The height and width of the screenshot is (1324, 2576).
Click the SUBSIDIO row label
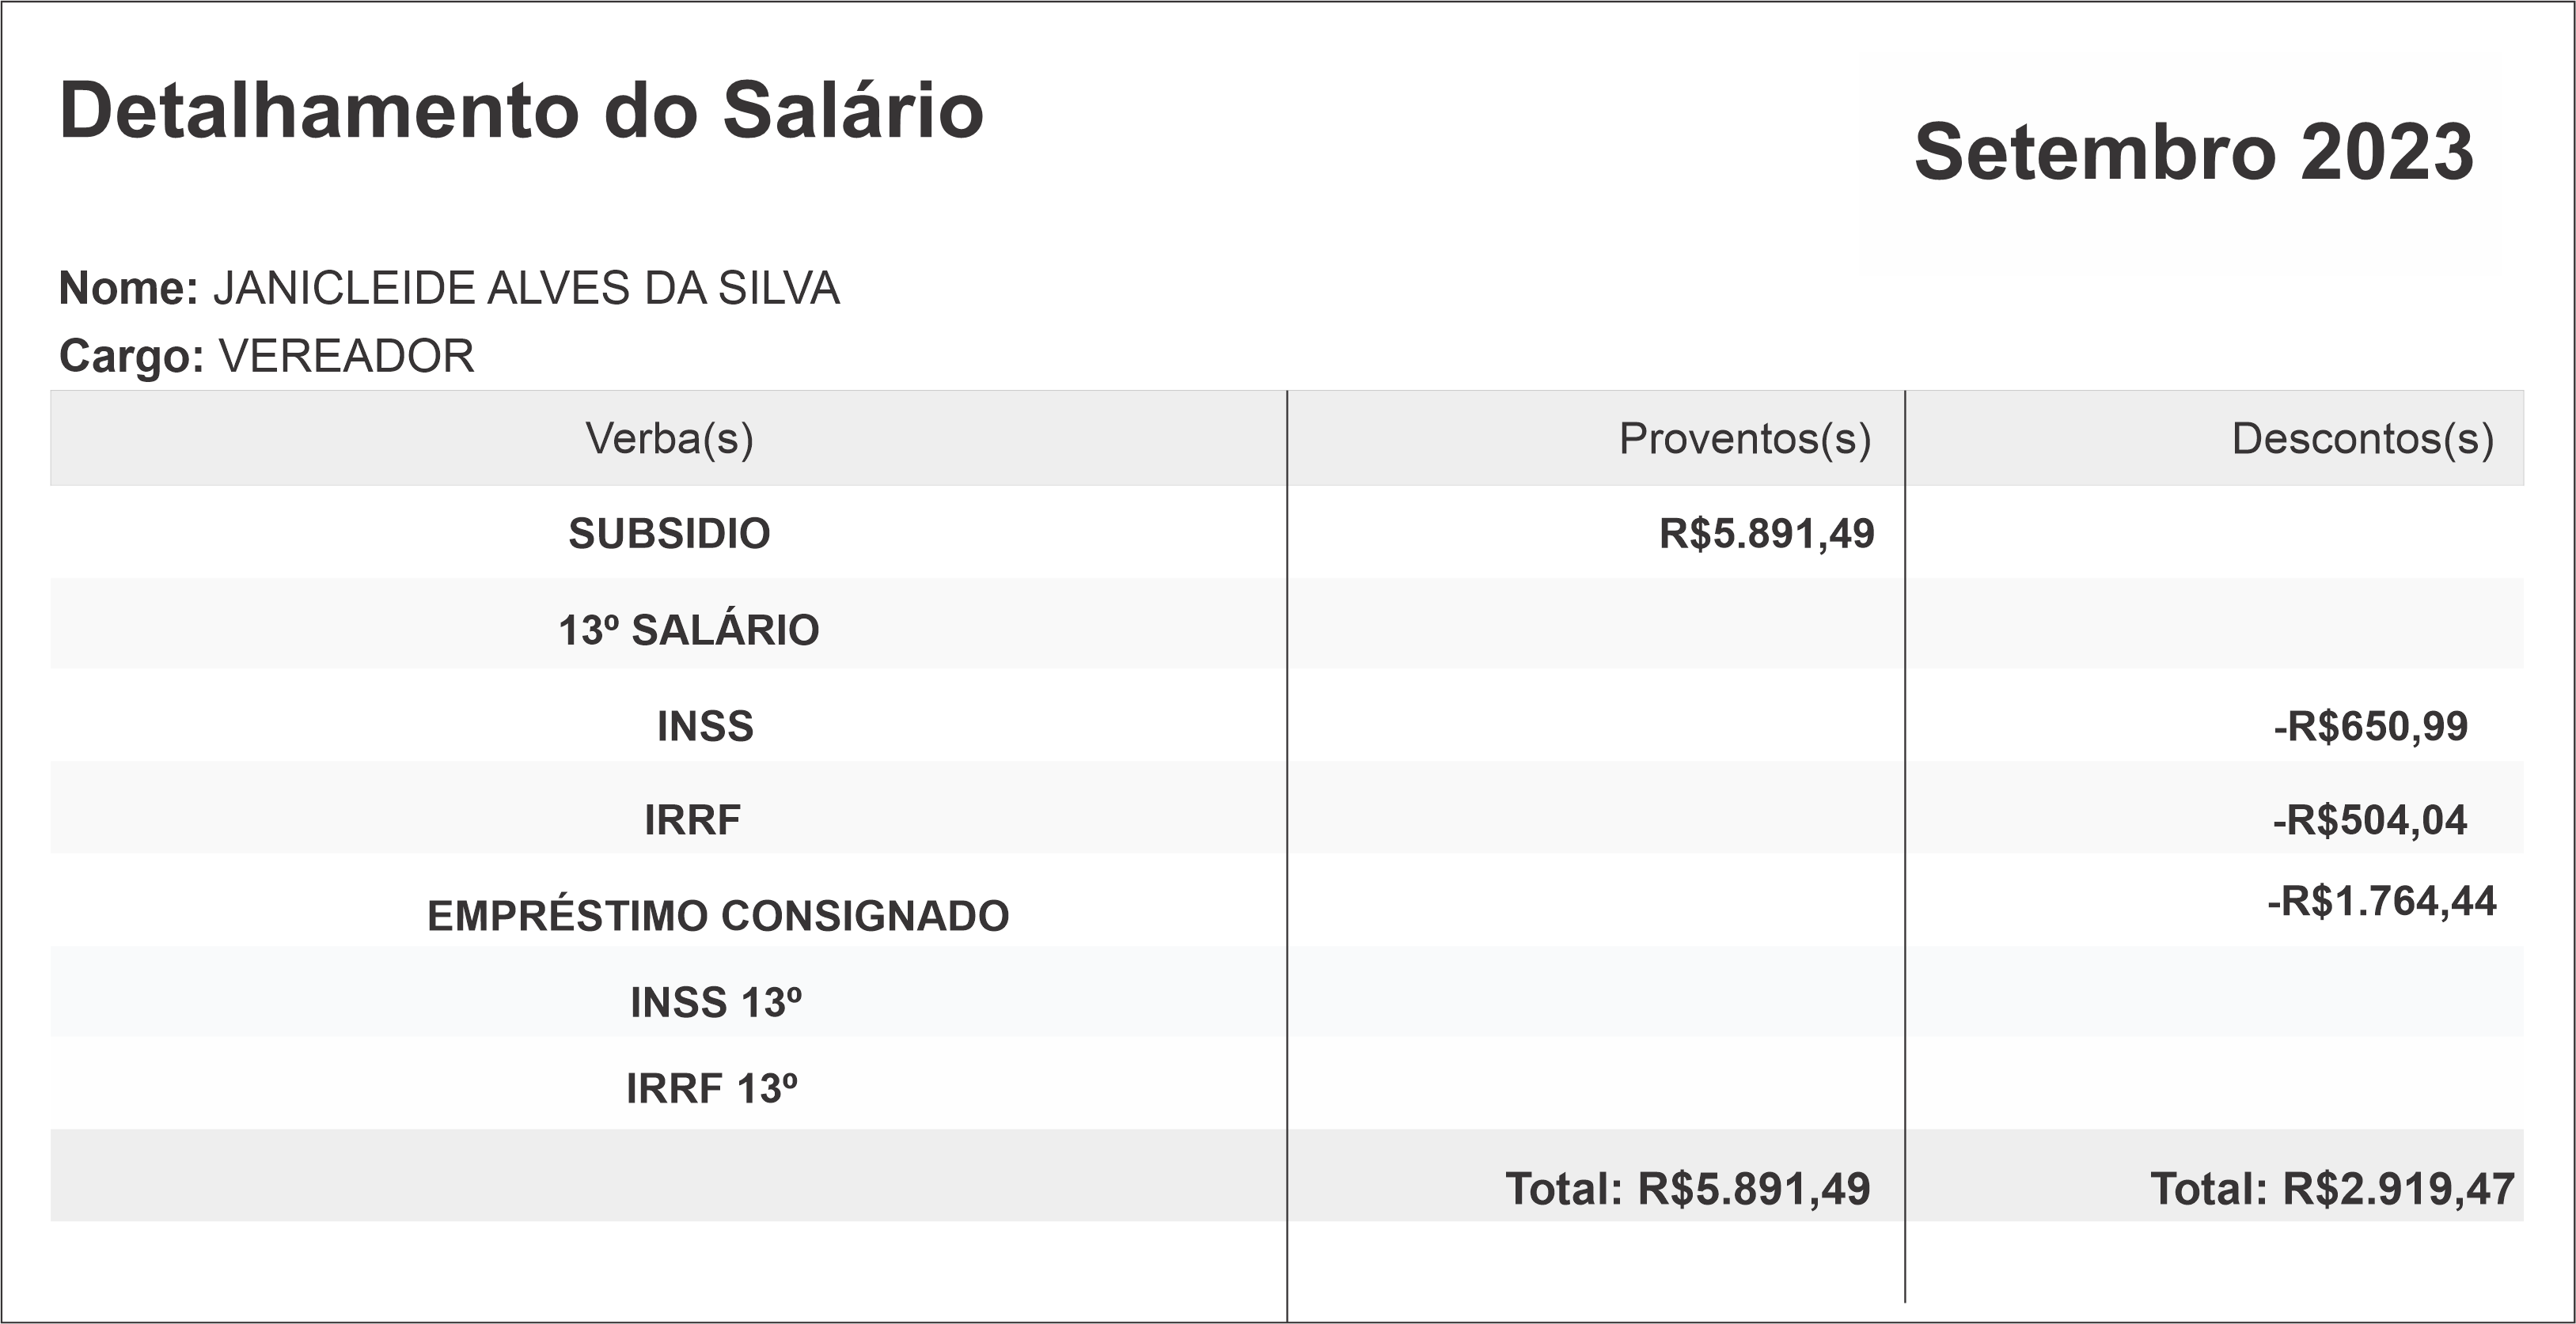click(x=669, y=534)
